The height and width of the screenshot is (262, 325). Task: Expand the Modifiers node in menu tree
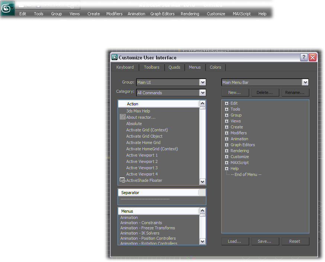click(226, 133)
